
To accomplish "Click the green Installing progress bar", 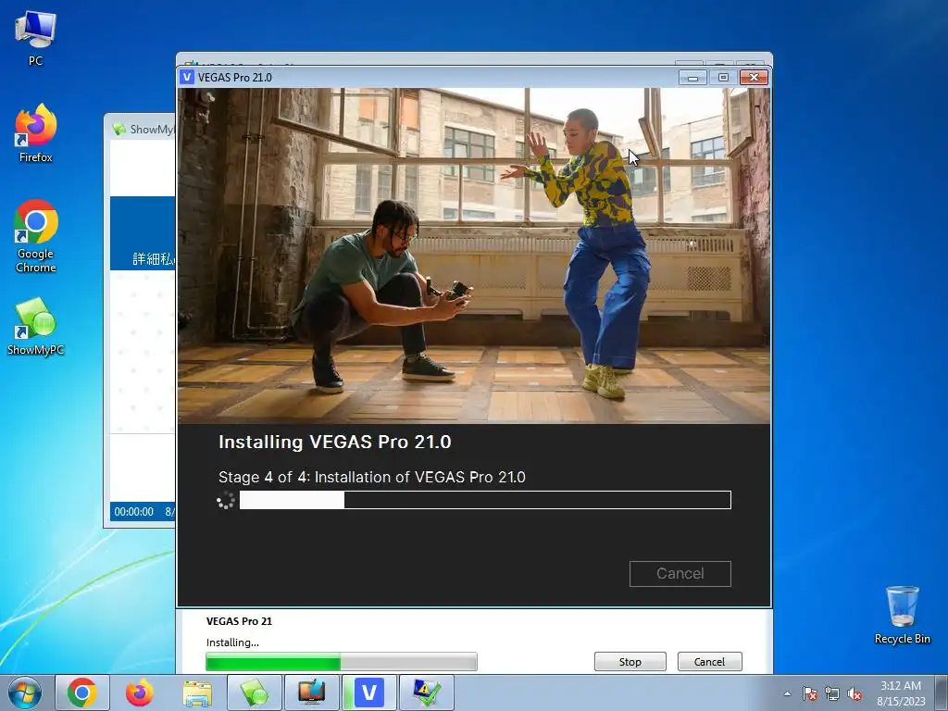I will [x=341, y=661].
